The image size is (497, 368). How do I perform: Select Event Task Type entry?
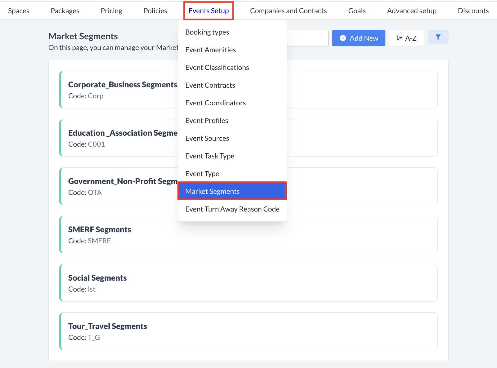point(210,156)
